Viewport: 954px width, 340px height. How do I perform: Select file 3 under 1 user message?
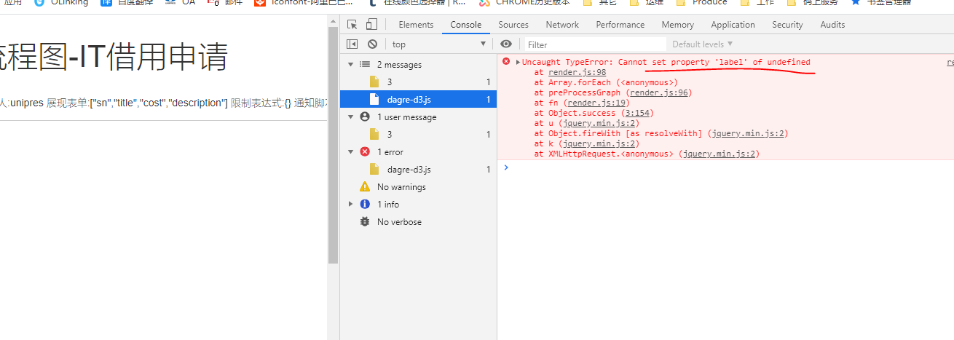coord(418,134)
